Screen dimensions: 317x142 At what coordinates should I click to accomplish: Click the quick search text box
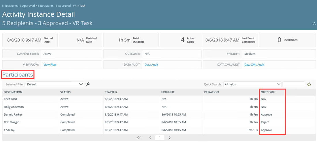click(x=294, y=84)
